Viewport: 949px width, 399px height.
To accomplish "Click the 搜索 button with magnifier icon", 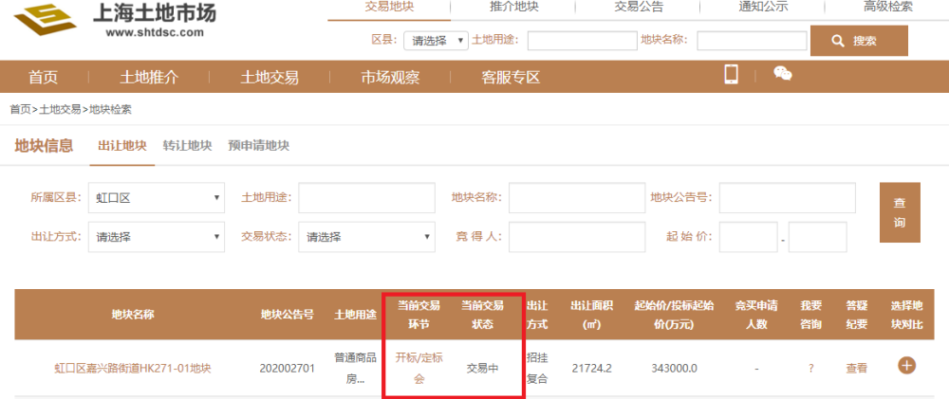I will (859, 41).
